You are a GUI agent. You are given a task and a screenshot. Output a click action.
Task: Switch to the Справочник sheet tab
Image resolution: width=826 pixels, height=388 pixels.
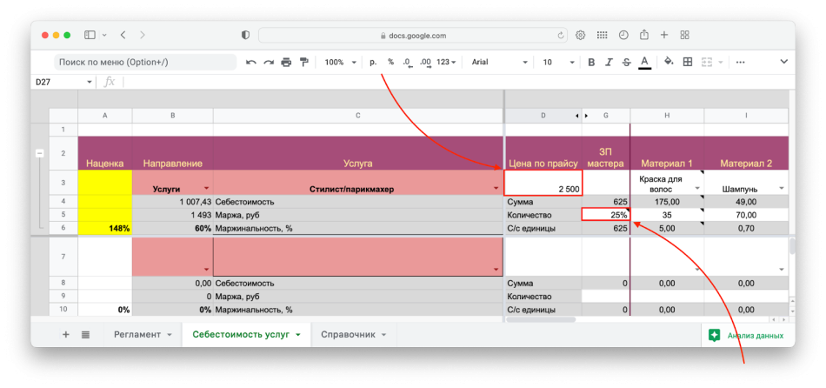point(353,335)
